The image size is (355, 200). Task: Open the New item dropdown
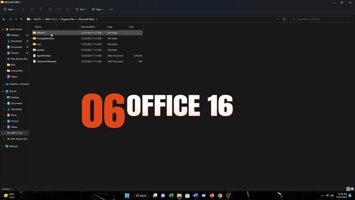9,9
